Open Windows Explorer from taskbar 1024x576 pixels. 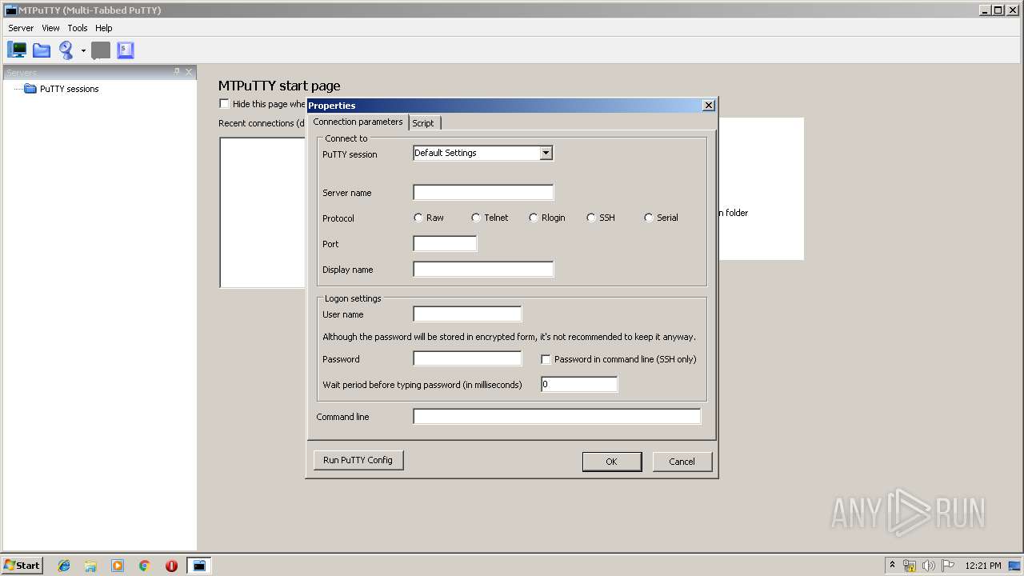(90, 566)
